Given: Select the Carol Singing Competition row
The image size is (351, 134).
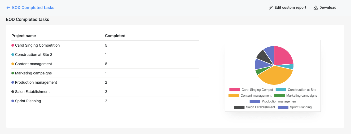Looking at the screenshot, I should point(105,45).
